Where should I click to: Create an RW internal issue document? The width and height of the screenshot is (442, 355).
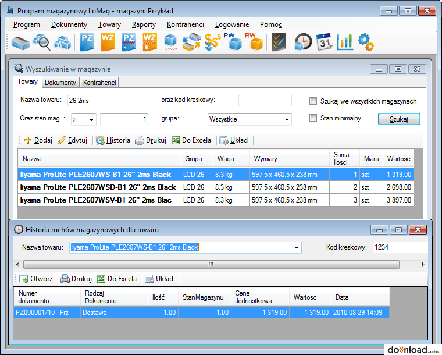[x=254, y=42]
